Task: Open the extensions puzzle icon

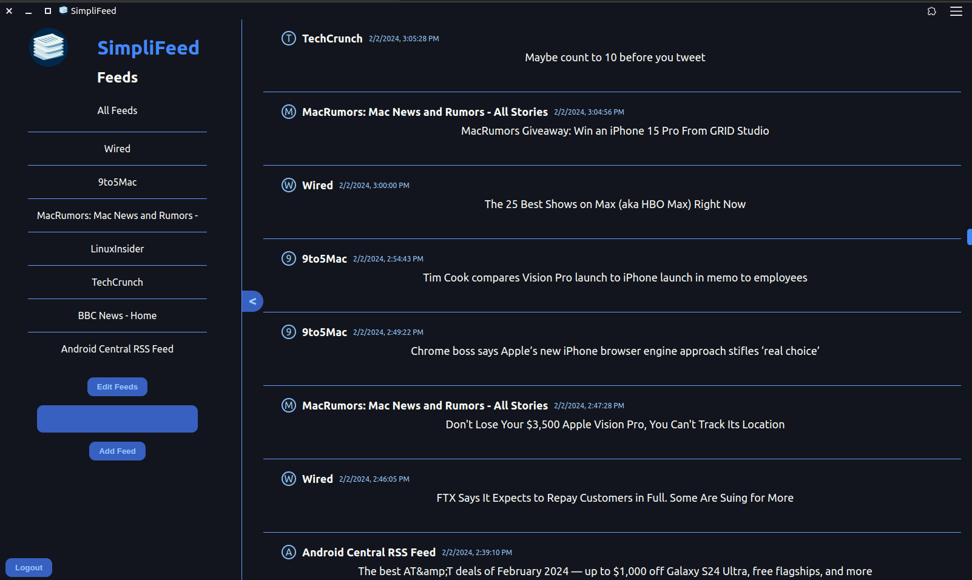Action: 932,11
